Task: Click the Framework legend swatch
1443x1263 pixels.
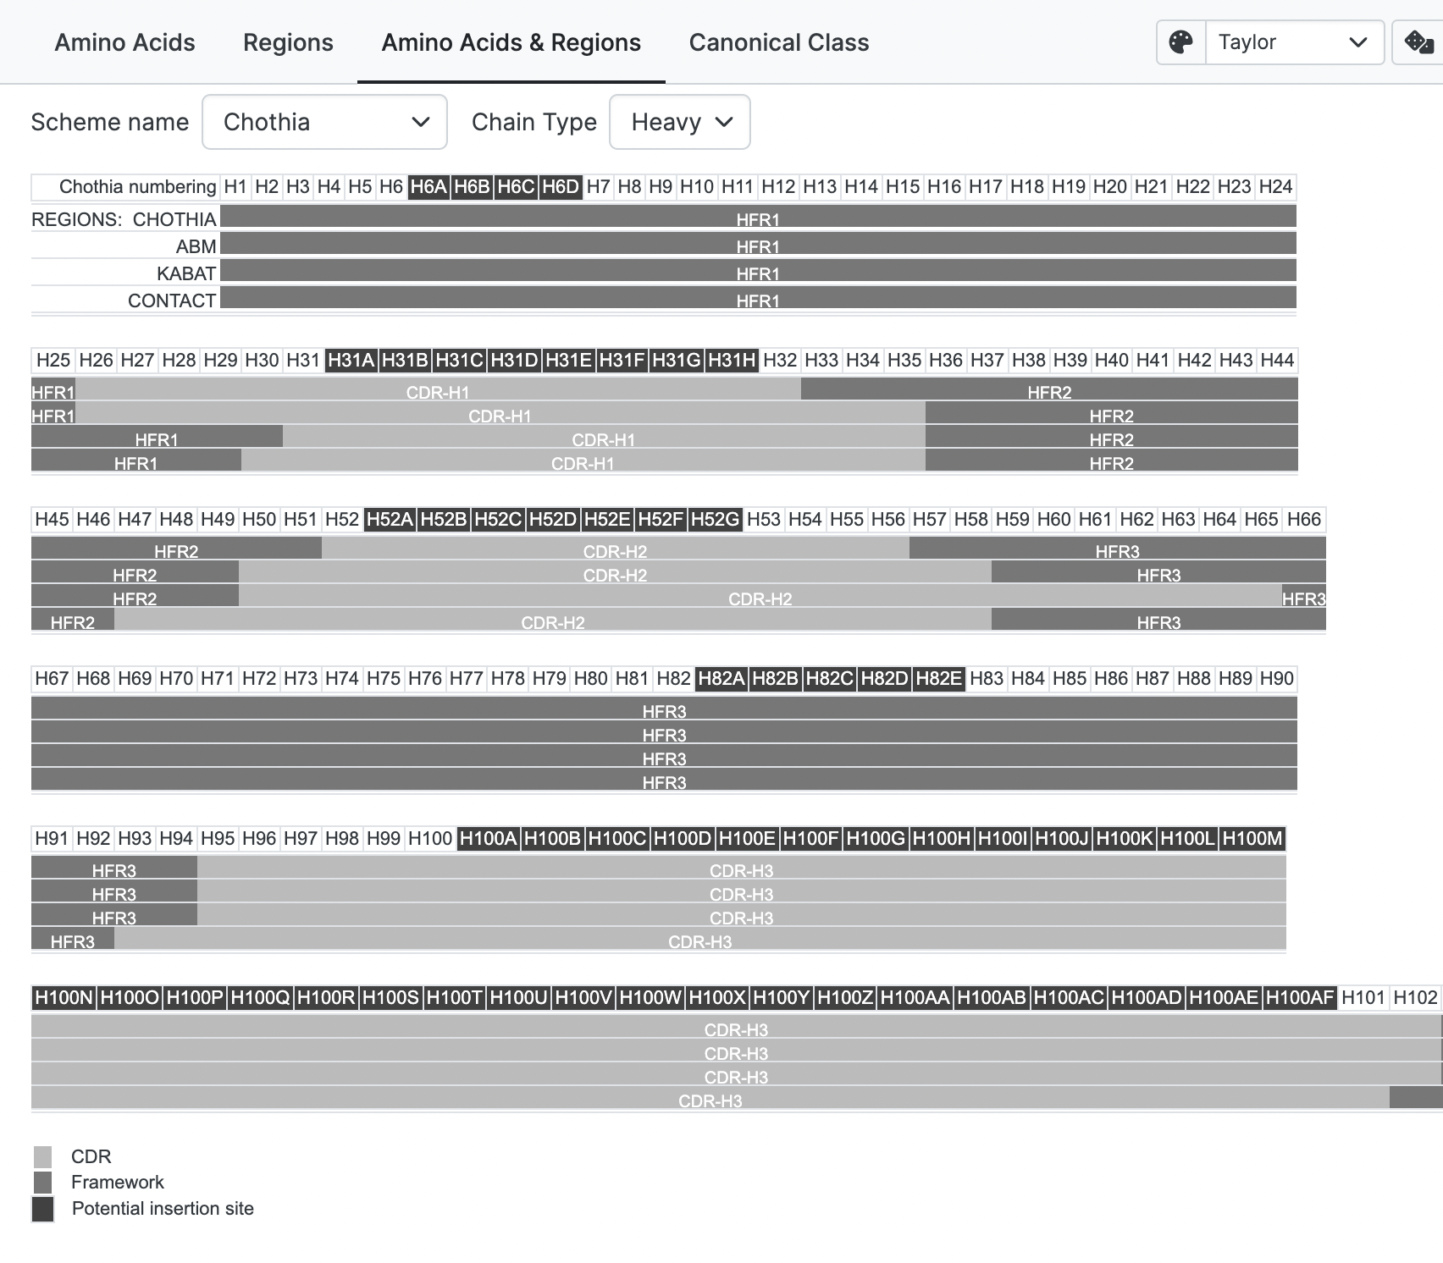Action: coord(43,1183)
